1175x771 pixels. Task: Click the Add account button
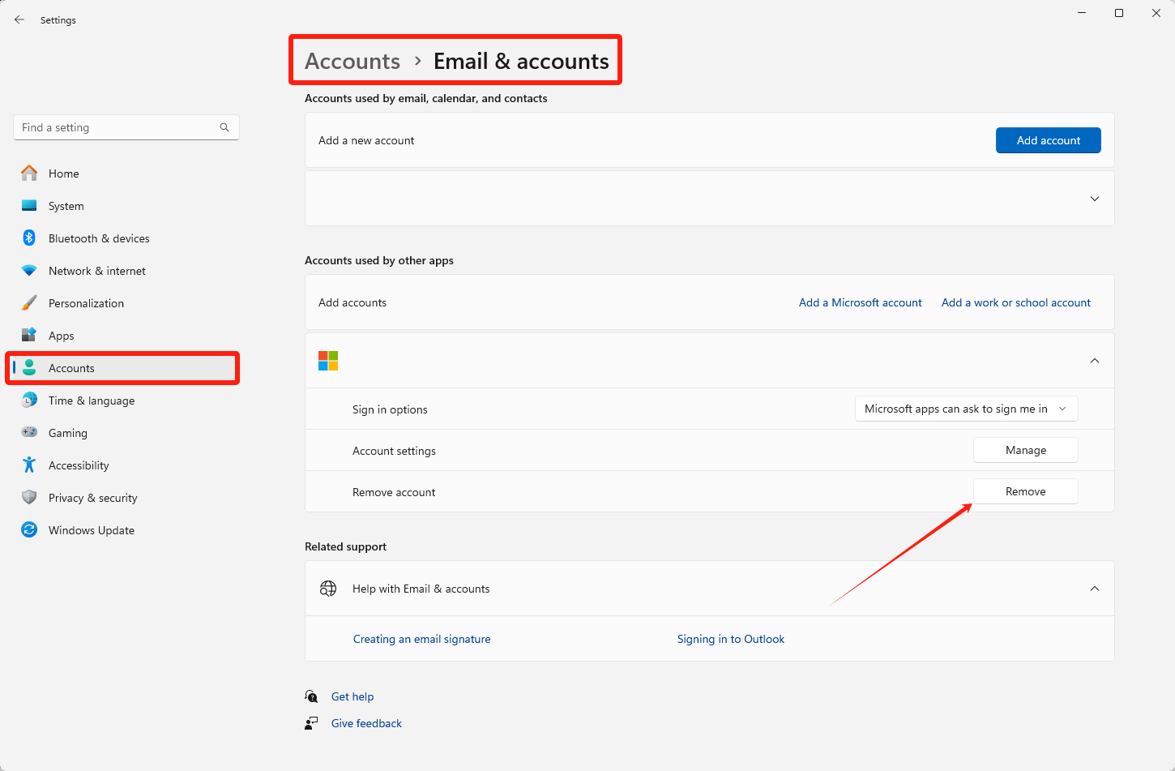(1048, 140)
